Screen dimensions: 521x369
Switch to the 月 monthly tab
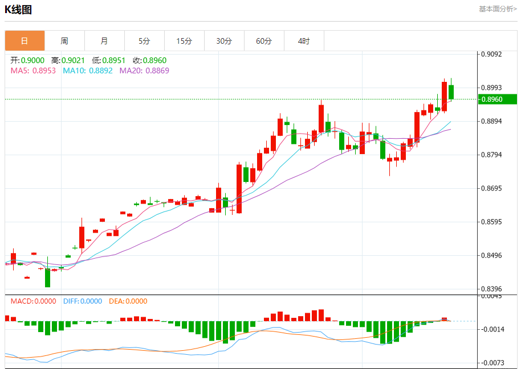click(104, 41)
